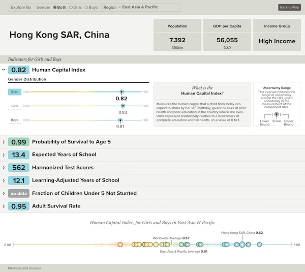
Task: Click the 562 test score badge
Action: pyautogui.click(x=19, y=168)
